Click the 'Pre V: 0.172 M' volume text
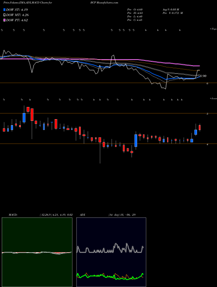 172,13
